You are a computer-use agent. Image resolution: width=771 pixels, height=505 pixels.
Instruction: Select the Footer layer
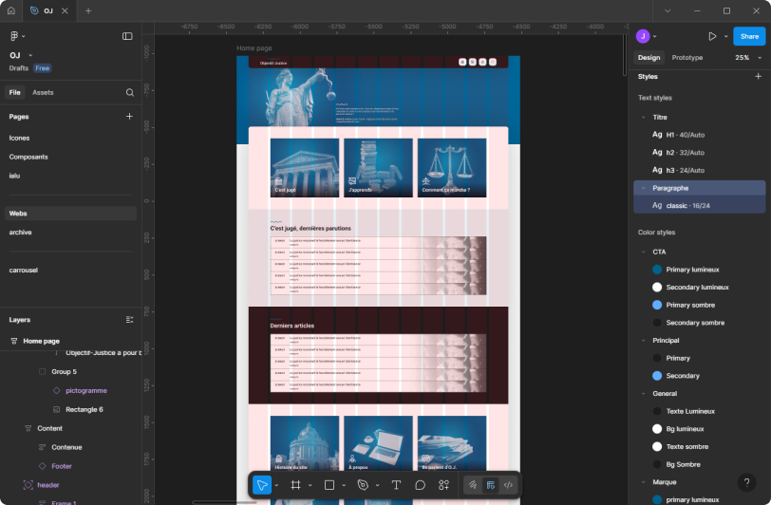point(62,466)
